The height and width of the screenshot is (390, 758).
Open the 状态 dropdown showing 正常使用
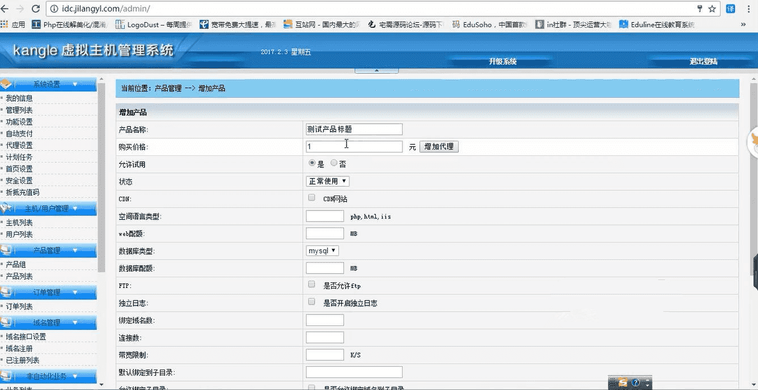click(327, 181)
